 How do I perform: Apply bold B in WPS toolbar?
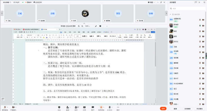[x=27, y=37]
